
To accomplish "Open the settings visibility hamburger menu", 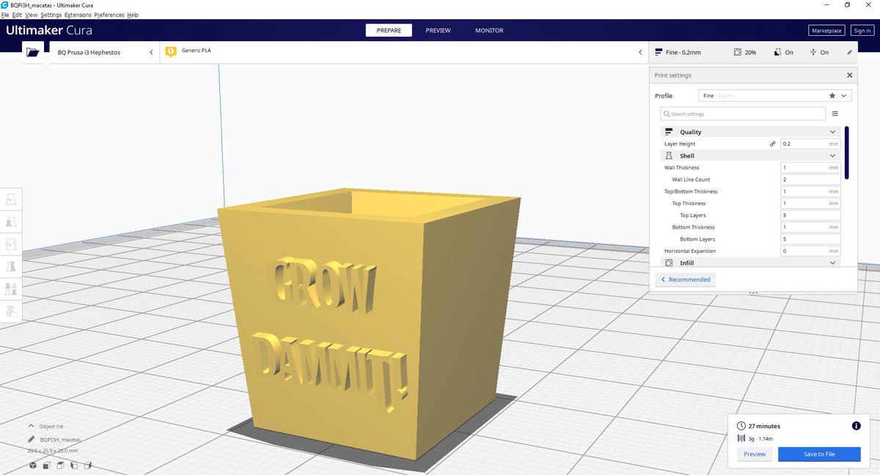I will (835, 114).
